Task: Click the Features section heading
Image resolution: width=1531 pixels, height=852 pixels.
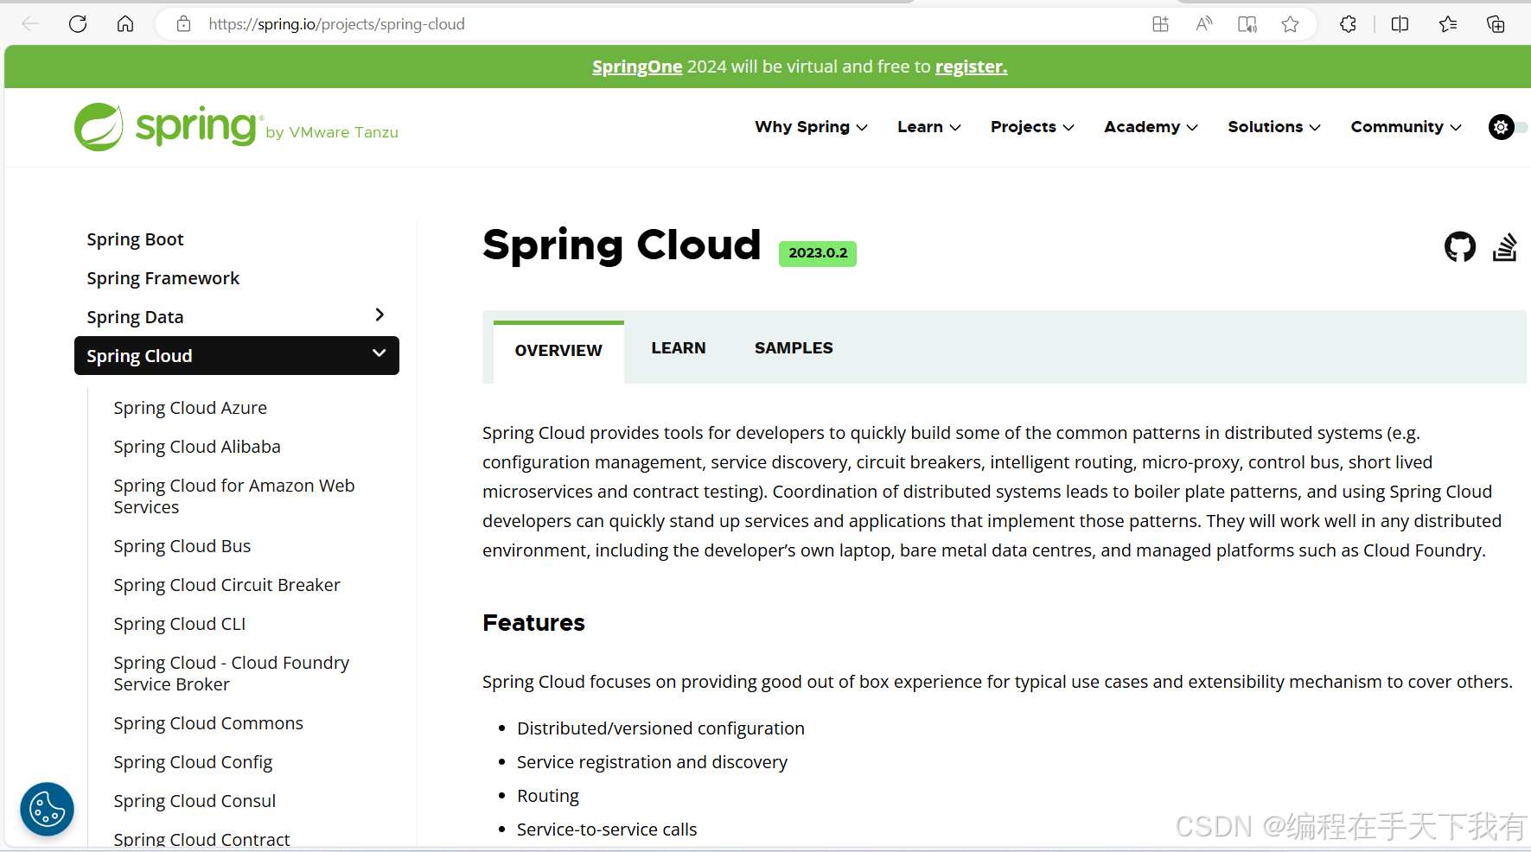Action: click(x=533, y=623)
